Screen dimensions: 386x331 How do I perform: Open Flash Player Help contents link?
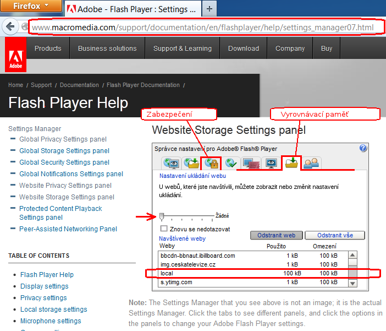click(x=47, y=275)
